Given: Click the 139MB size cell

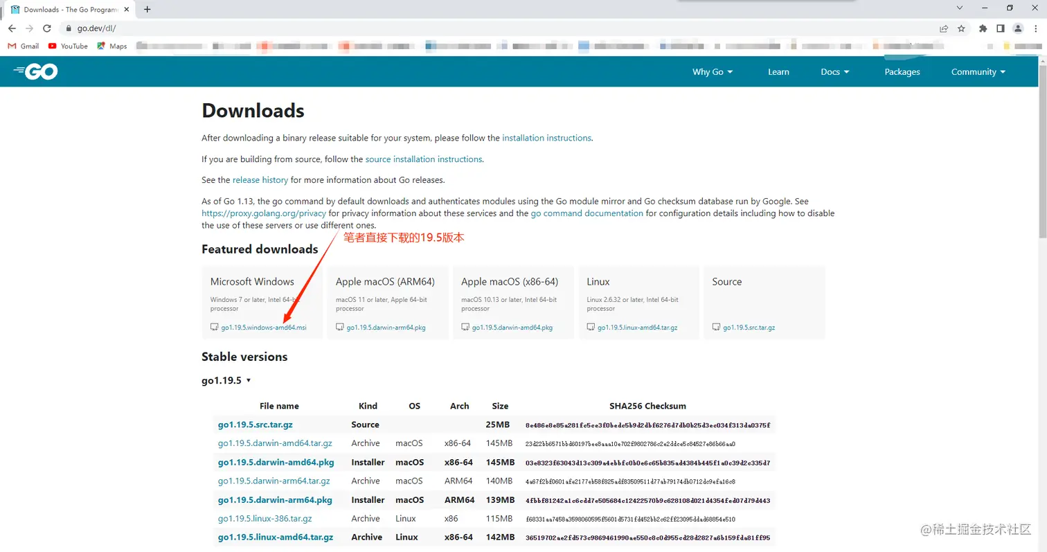Looking at the screenshot, I should pos(500,500).
